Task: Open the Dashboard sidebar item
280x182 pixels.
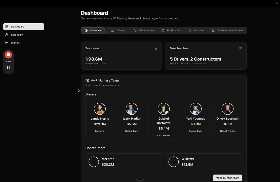Action: (x=23, y=27)
